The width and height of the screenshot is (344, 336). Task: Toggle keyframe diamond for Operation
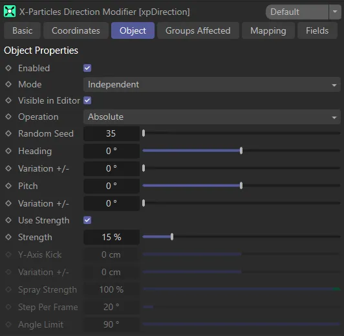(8, 117)
